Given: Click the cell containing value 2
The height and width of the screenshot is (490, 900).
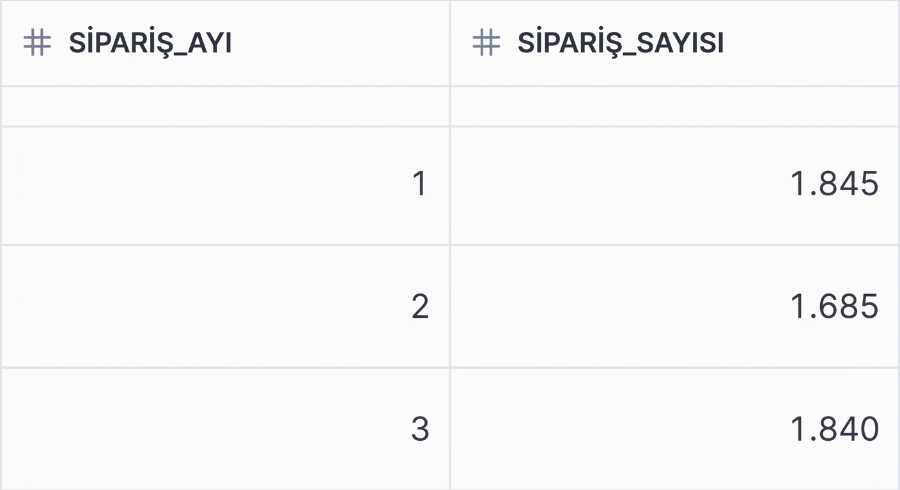Looking at the screenshot, I should [419, 307].
